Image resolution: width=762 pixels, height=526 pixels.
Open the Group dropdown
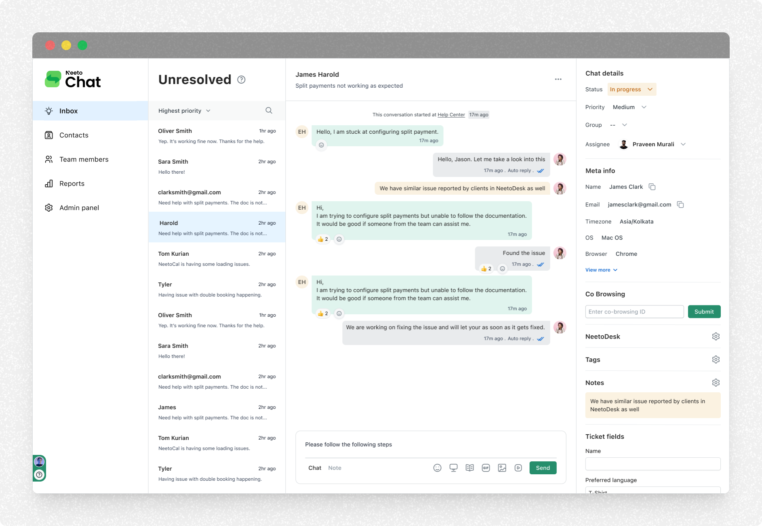click(618, 125)
